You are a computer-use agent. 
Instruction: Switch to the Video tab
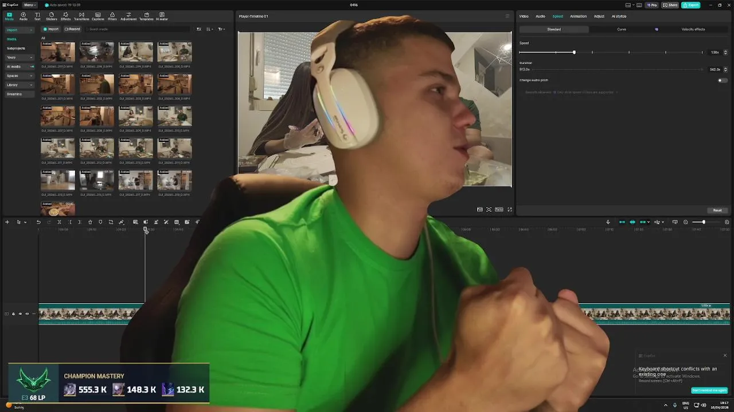click(x=524, y=16)
